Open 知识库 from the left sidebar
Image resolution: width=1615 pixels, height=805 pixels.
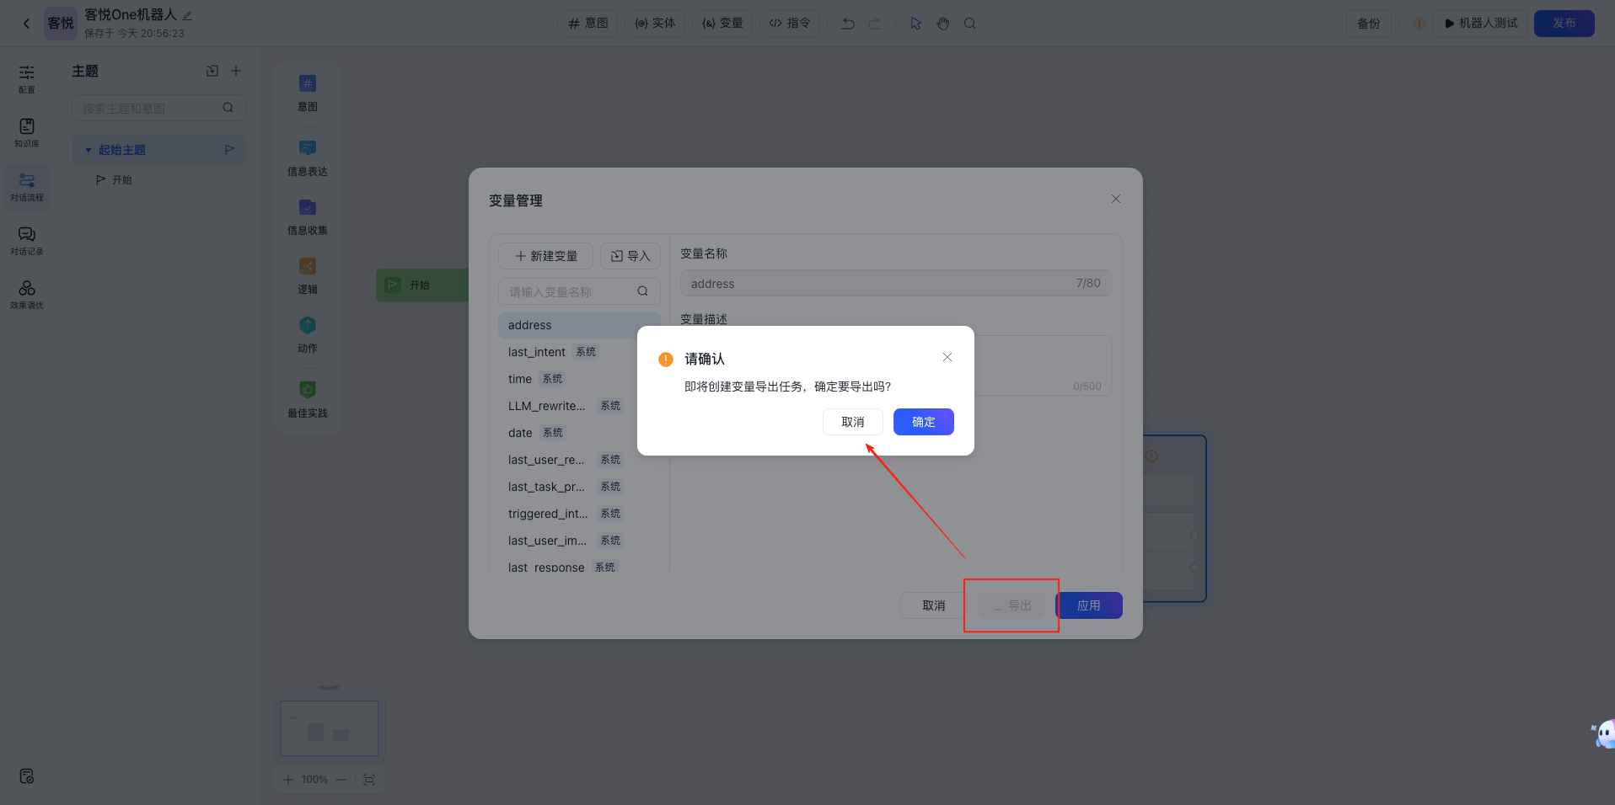click(27, 132)
